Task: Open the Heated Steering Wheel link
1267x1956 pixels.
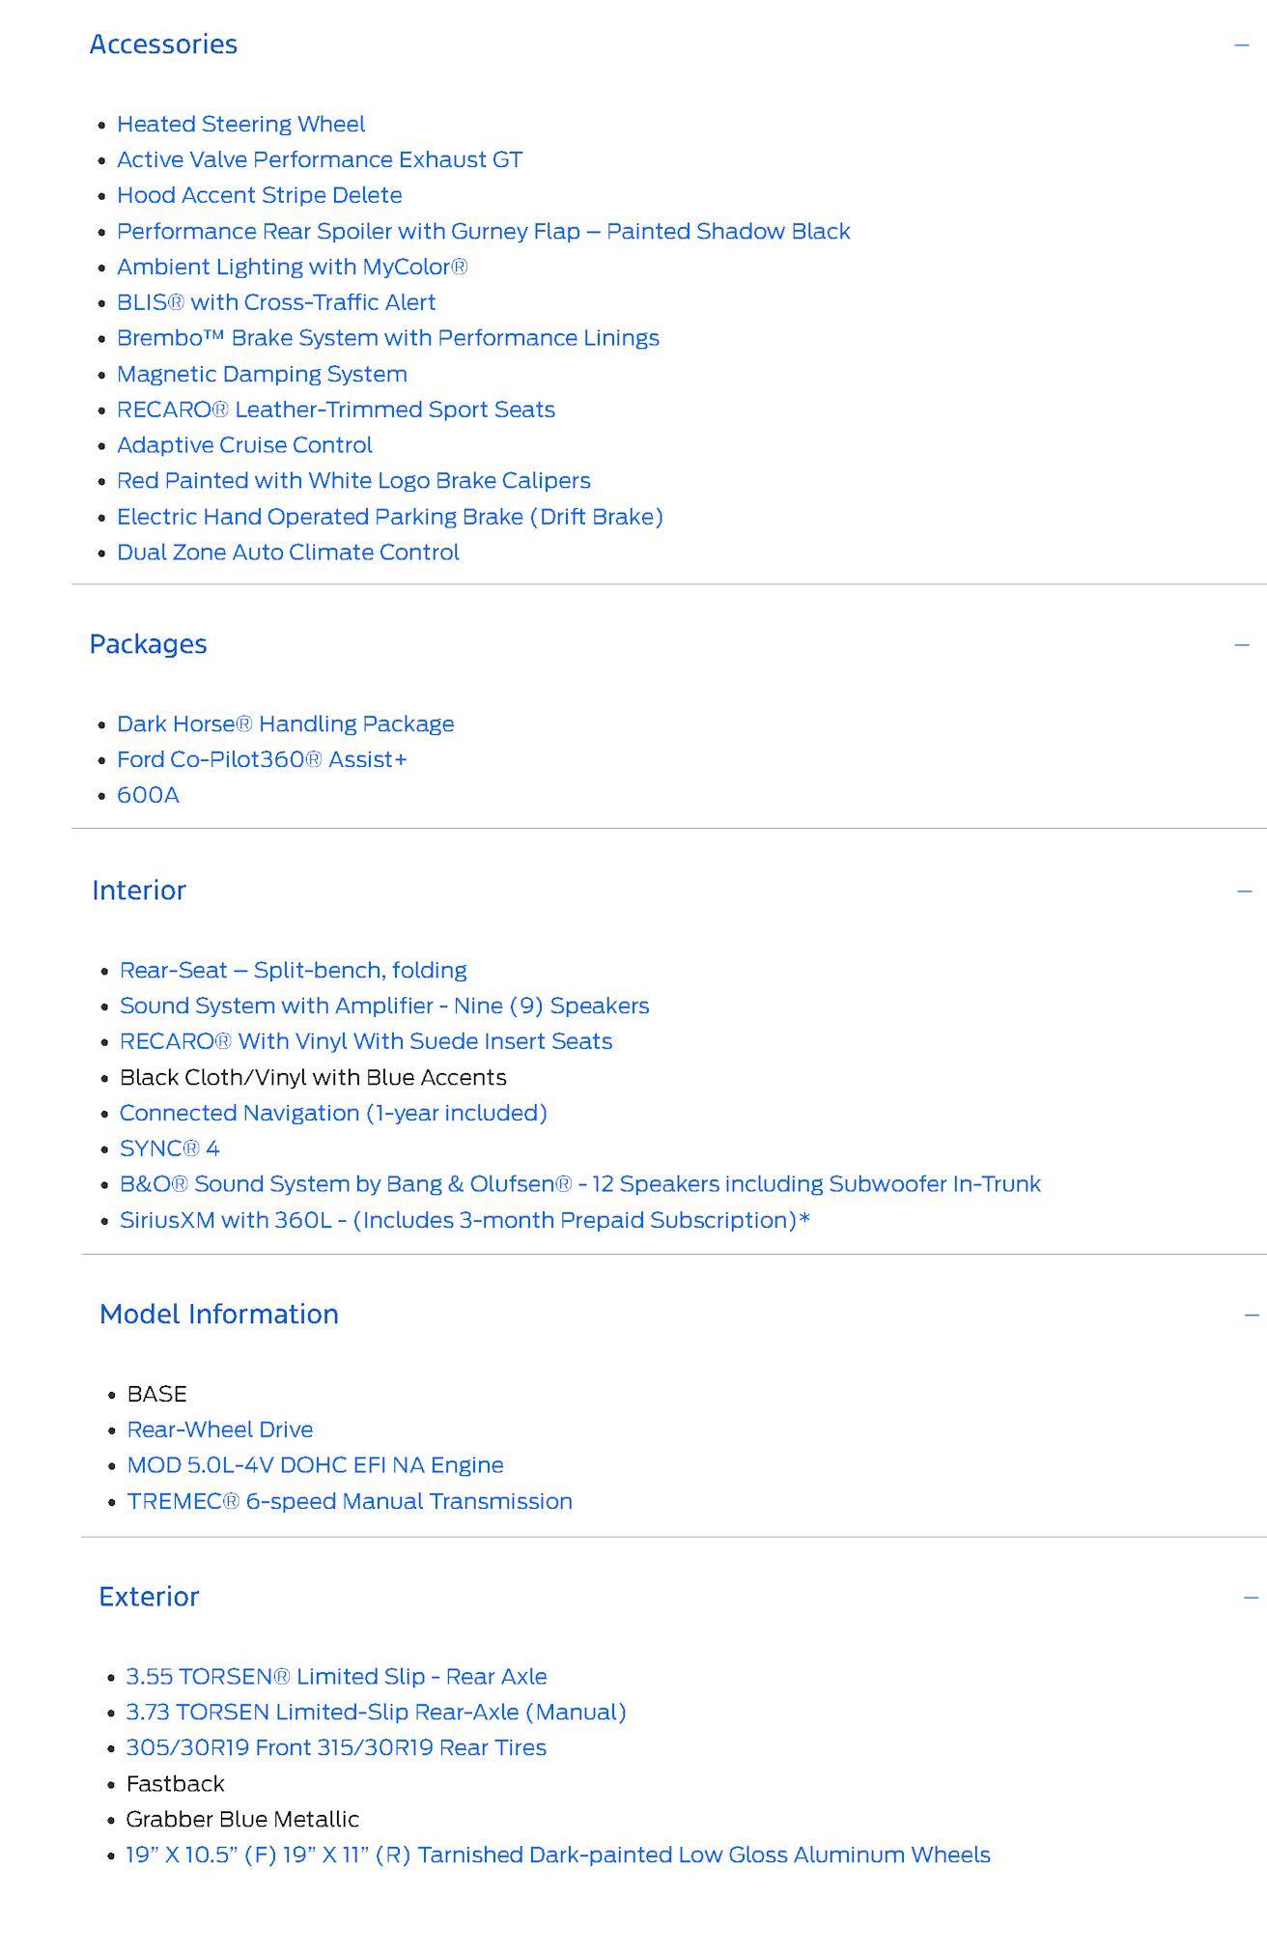Action: (x=240, y=125)
